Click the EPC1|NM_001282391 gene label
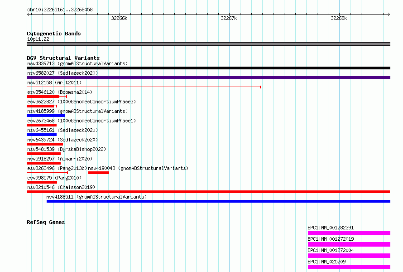 (x=331, y=228)
